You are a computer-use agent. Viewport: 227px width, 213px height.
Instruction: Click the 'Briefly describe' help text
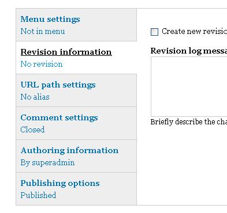click(x=189, y=122)
